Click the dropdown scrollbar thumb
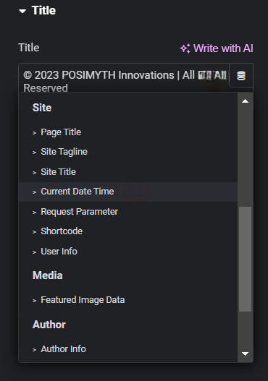 (x=245, y=259)
